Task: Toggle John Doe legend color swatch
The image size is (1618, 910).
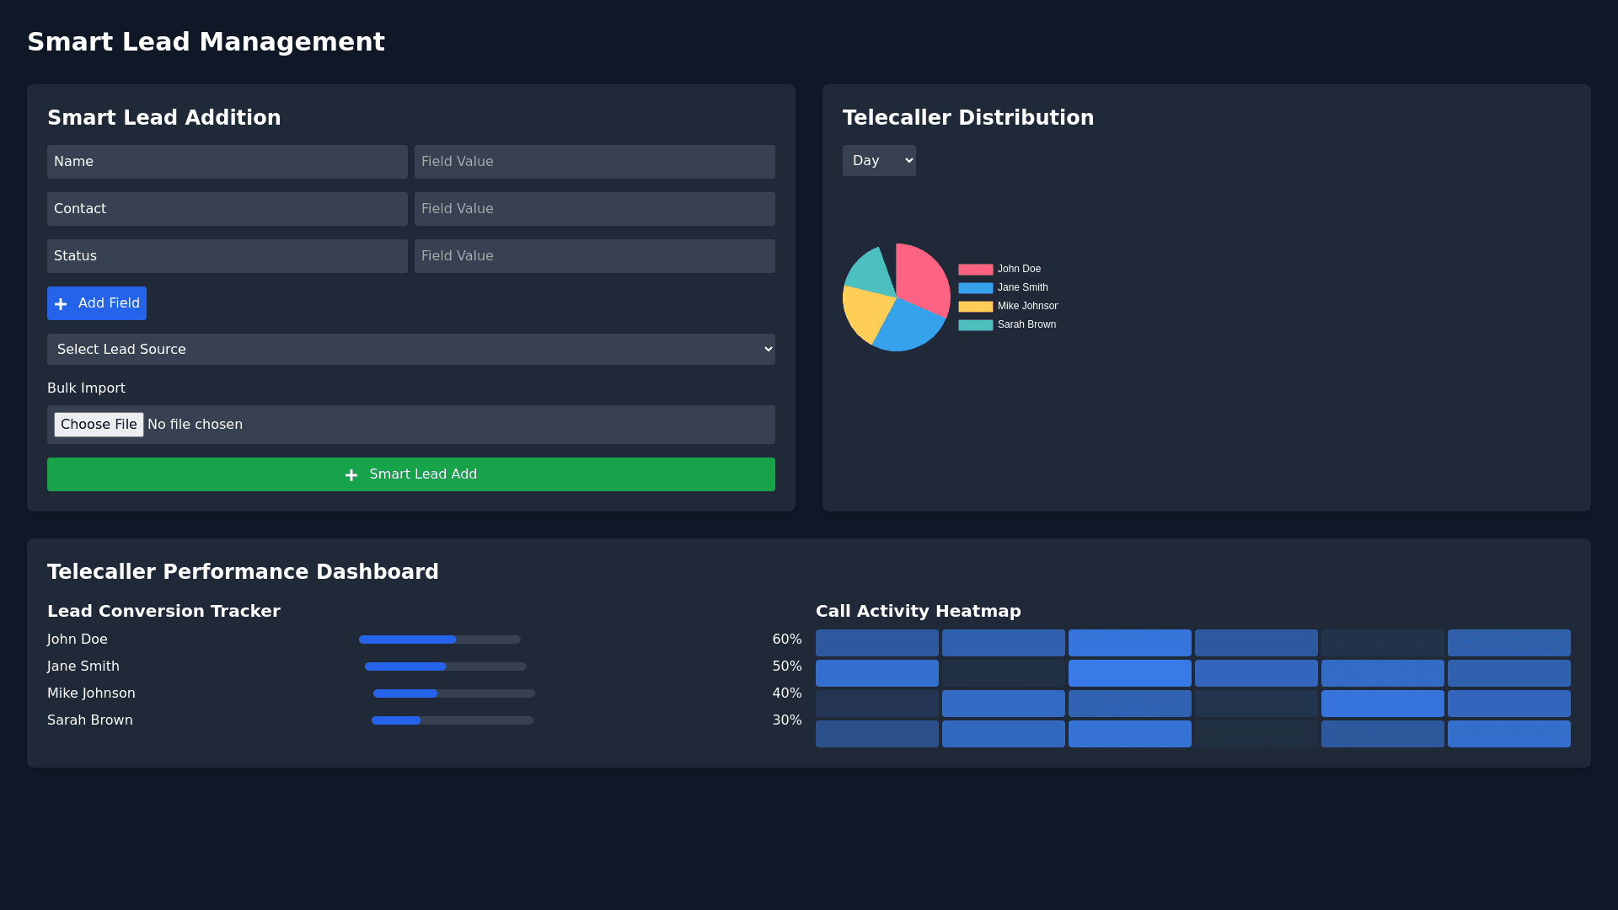Action: point(975,270)
